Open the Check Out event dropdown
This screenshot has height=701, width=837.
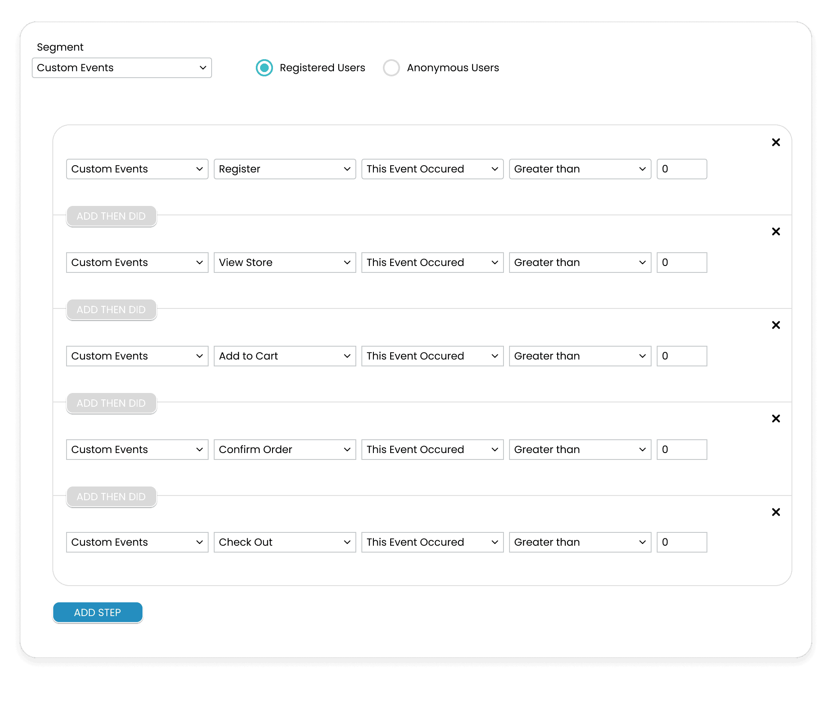(285, 542)
